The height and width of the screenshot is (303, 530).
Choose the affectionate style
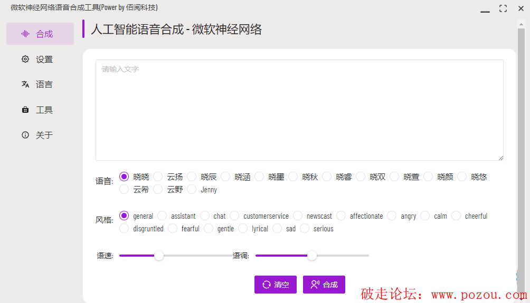tap(341, 216)
